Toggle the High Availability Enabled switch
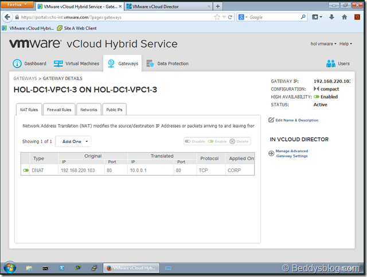The image size is (367, 277). [x=317, y=97]
